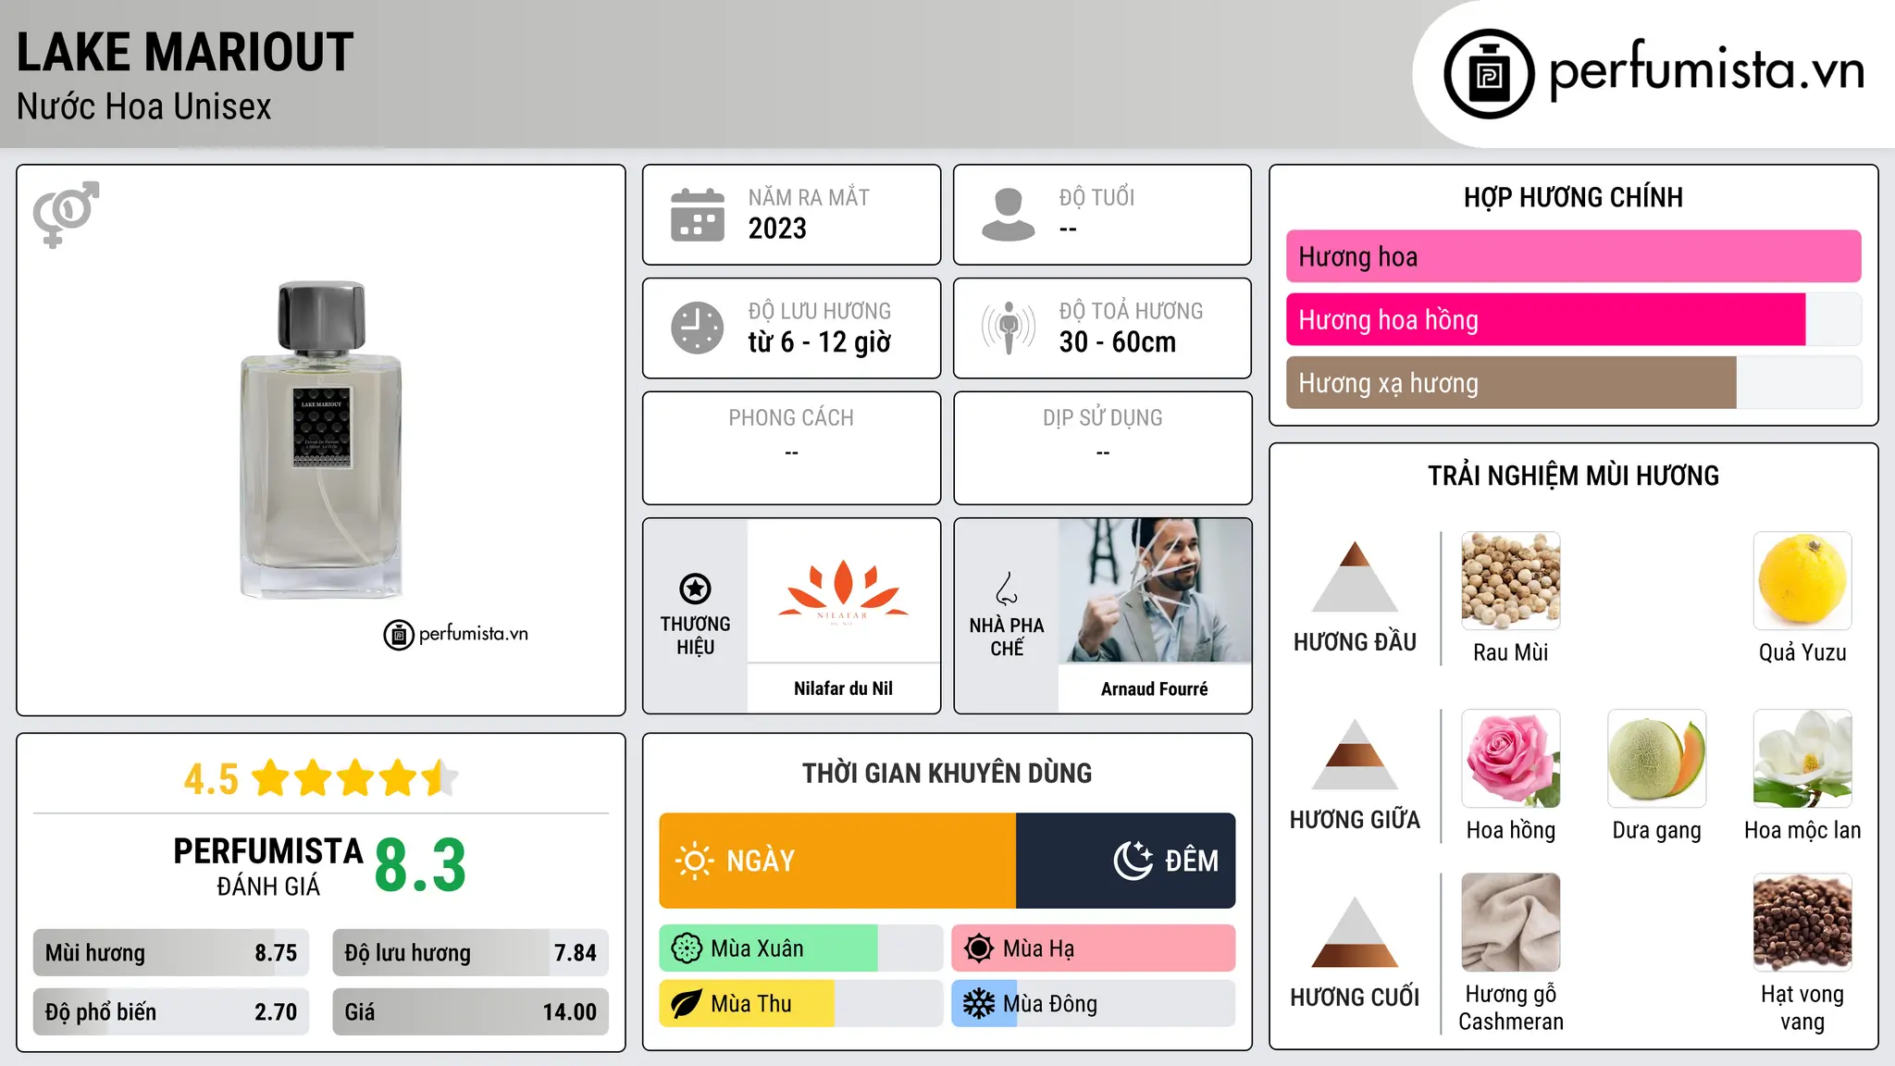Click the Hương xạ hương accord bar
This screenshot has height=1066, width=1895.
1574,382
